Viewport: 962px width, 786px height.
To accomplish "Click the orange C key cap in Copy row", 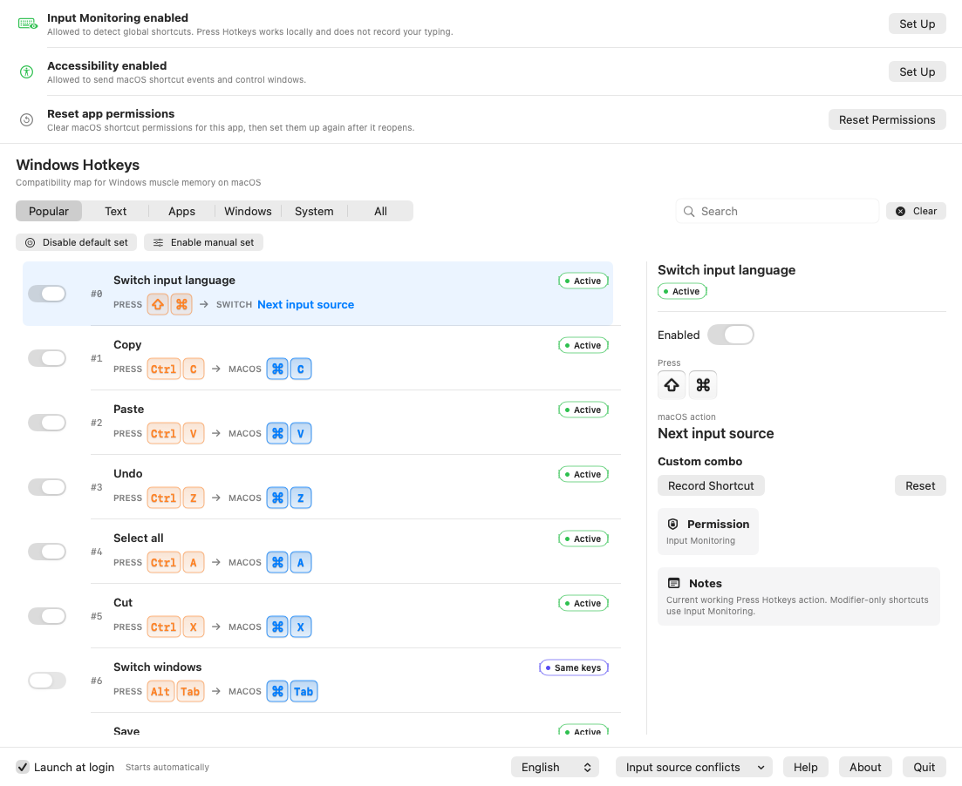I will point(194,369).
